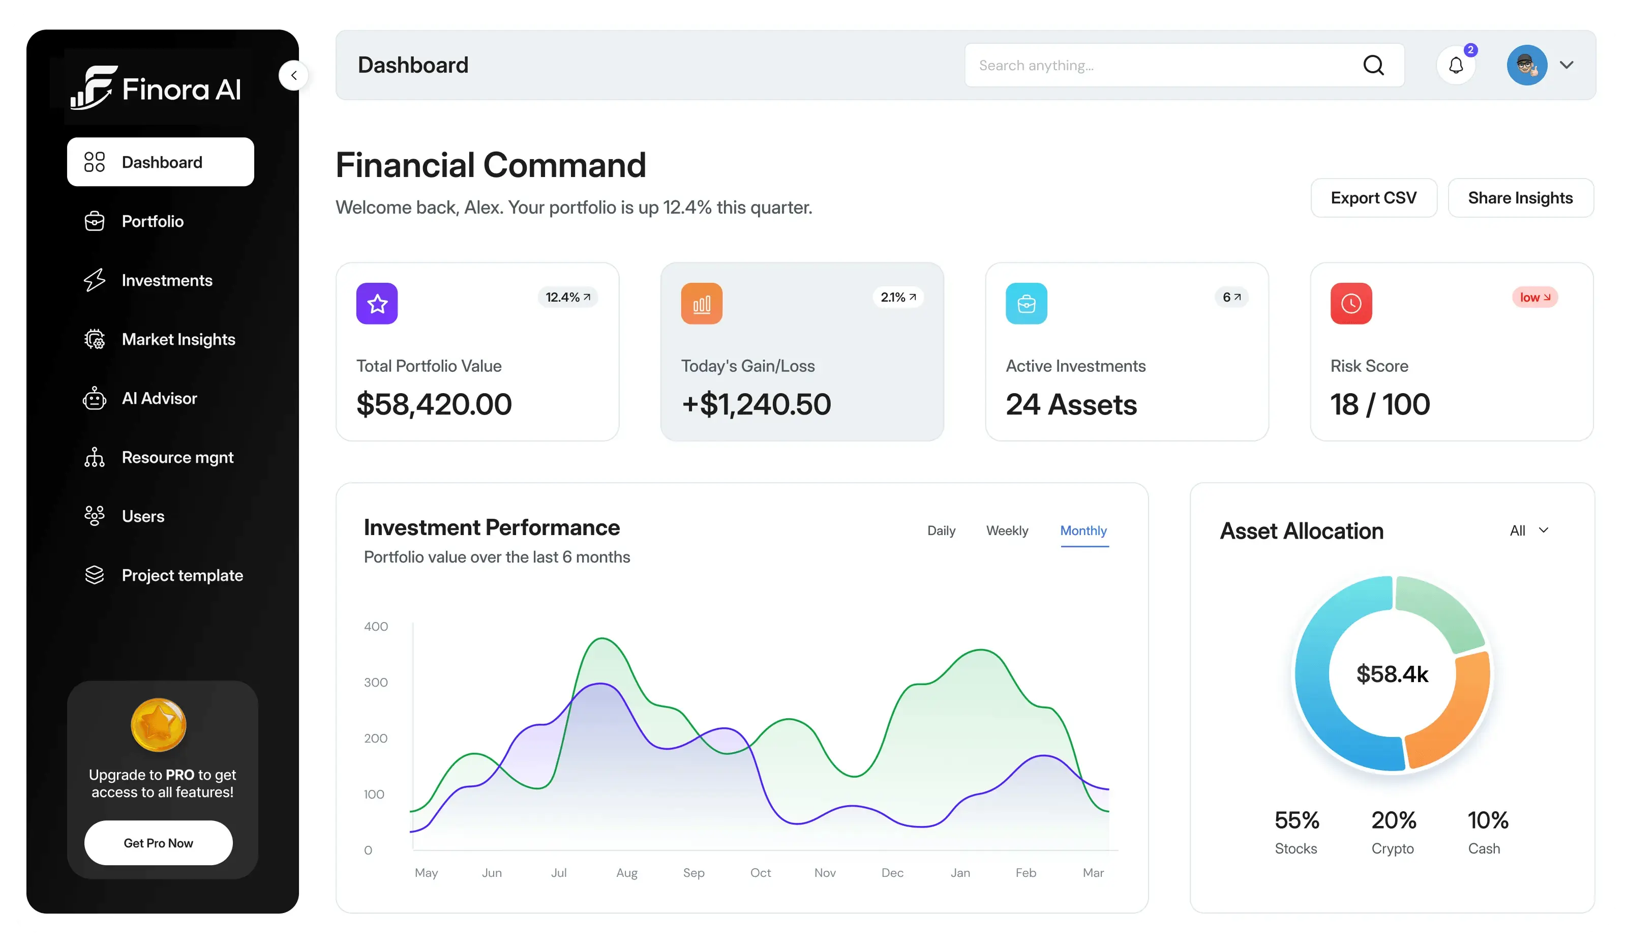The image size is (1627, 943).
Task: Click the Jan label on chart axis
Action: (960, 873)
